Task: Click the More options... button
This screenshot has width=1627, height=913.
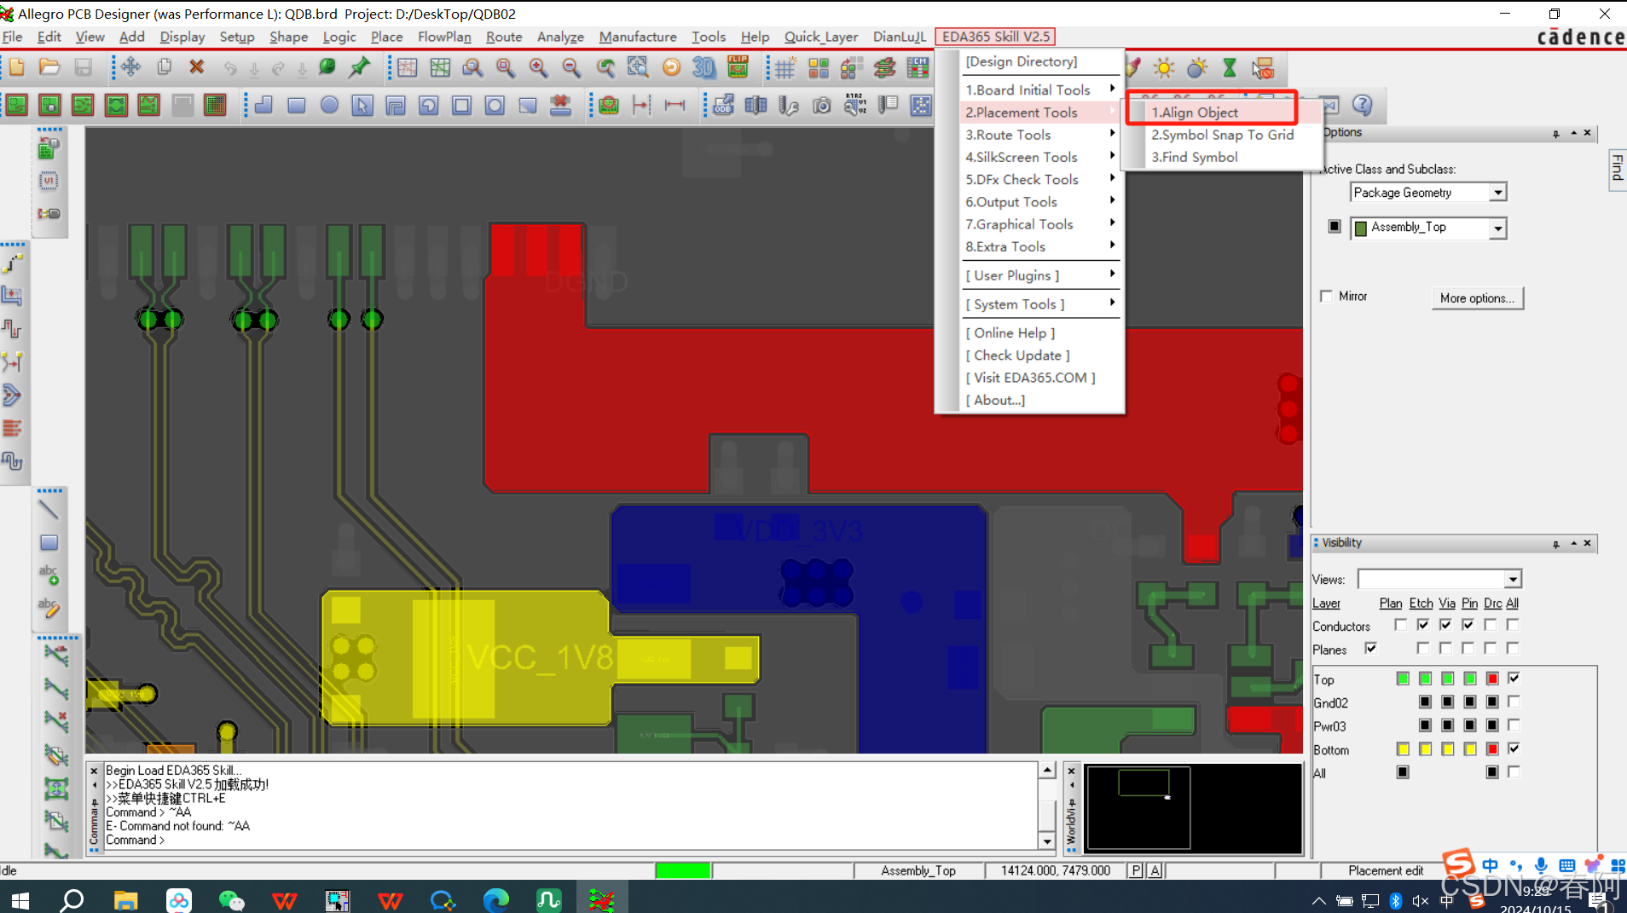Action: [x=1477, y=298]
